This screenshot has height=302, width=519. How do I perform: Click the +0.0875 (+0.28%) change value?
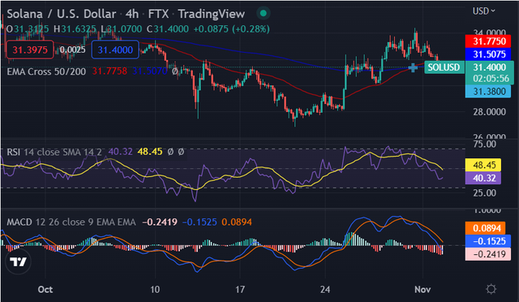[x=231, y=29]
